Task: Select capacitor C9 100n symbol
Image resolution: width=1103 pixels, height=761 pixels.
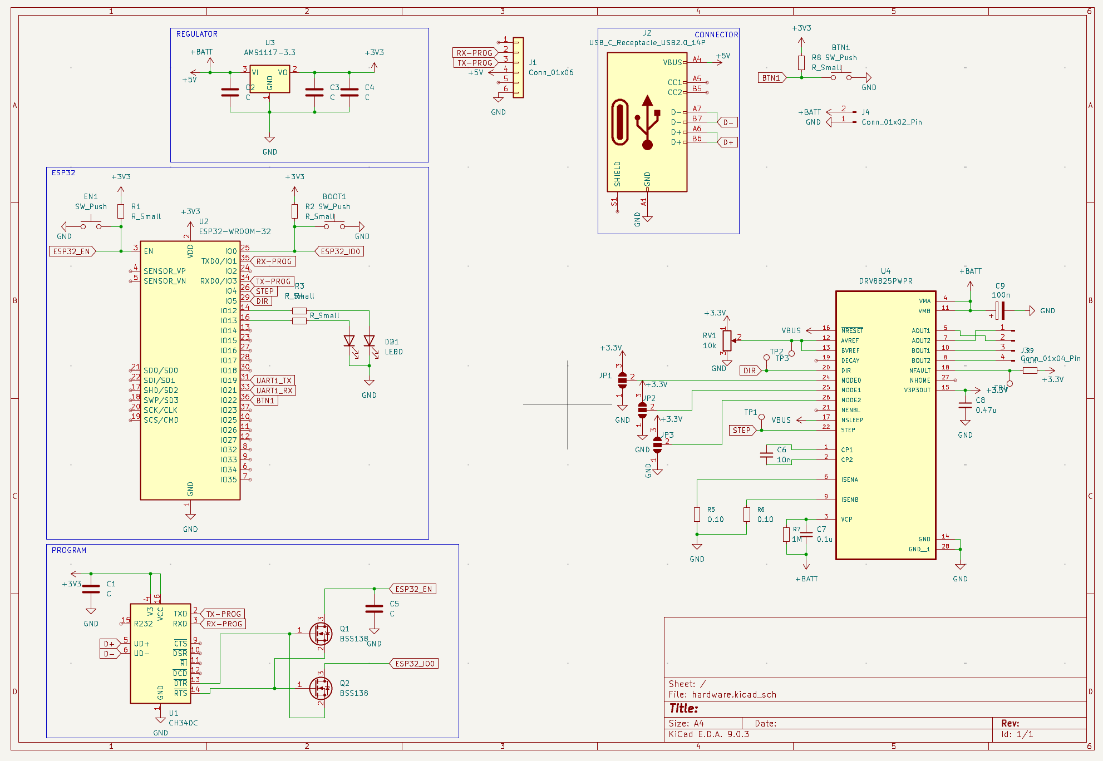Action: (1000, 310)
